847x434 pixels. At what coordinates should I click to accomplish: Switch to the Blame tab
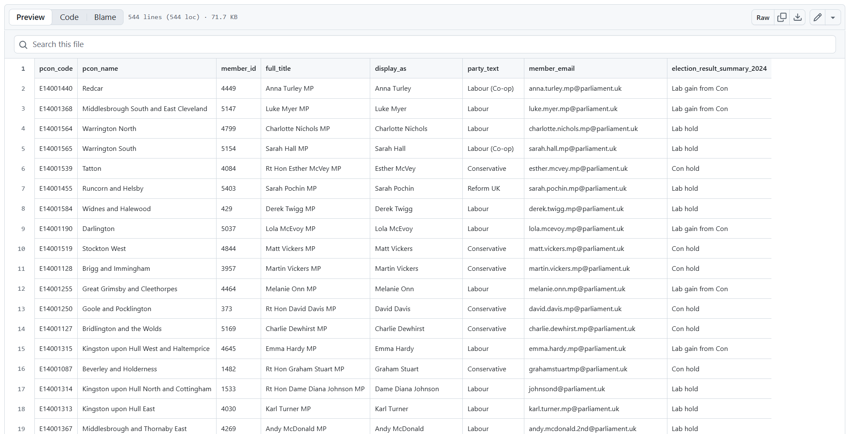(x=105, y=17)
